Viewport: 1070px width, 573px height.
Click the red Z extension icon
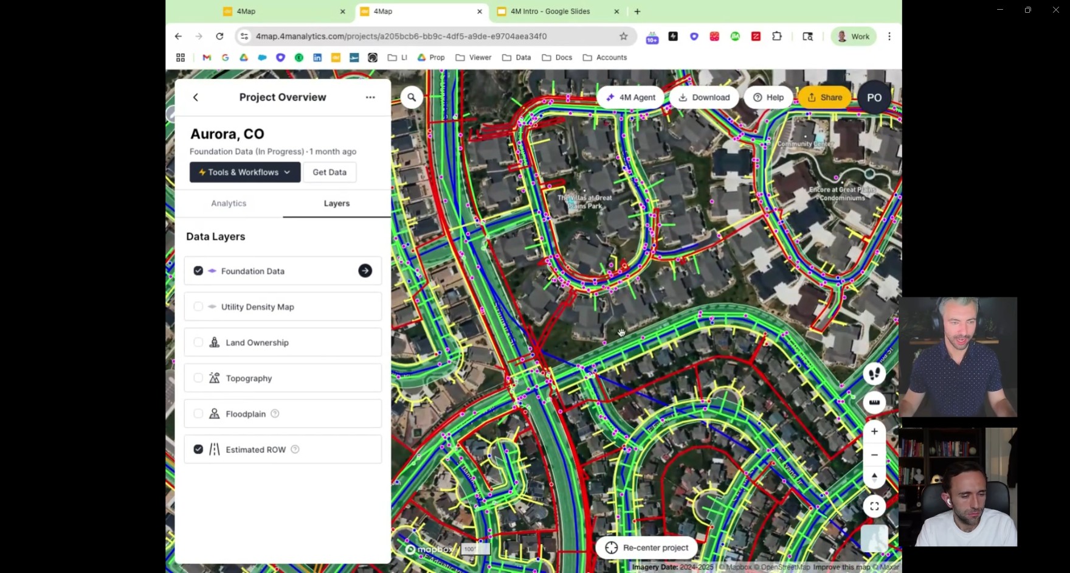pyautogui.click(x=756, y=36)
